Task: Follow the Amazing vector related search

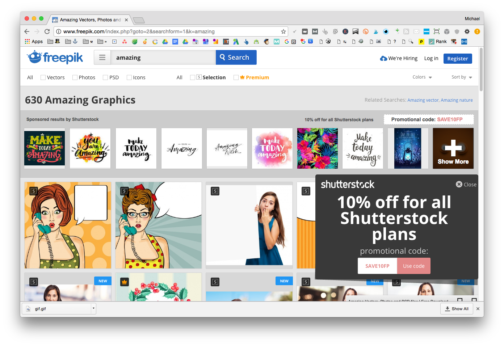Action: click(423, 100)
